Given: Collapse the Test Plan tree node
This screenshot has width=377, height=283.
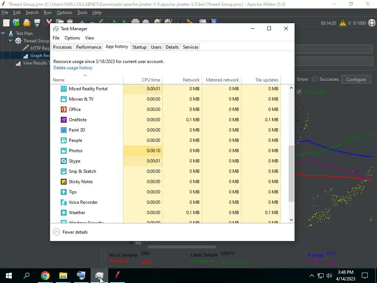Looking at the screenshot, I should click(3, 33).
